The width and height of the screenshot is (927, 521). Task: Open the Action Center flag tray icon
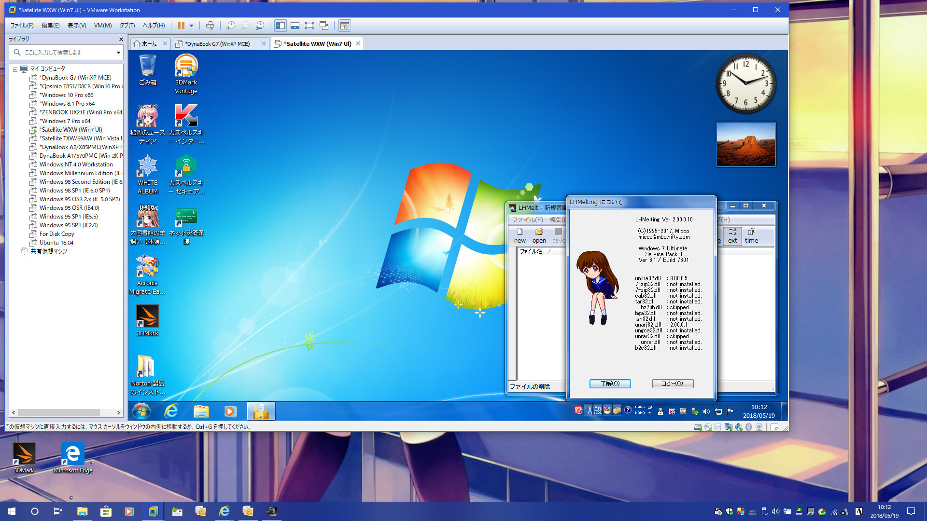730,411
